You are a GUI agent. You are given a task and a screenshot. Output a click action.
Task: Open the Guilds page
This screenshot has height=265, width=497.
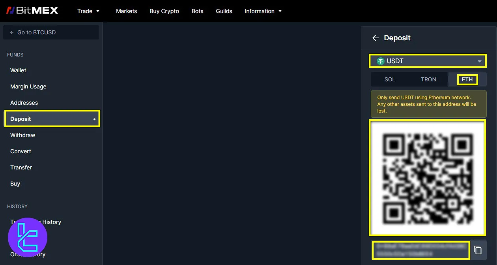point(224,11)
